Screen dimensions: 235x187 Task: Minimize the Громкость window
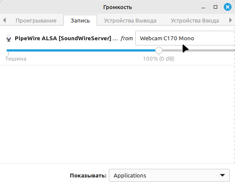(x=203, y=7)
